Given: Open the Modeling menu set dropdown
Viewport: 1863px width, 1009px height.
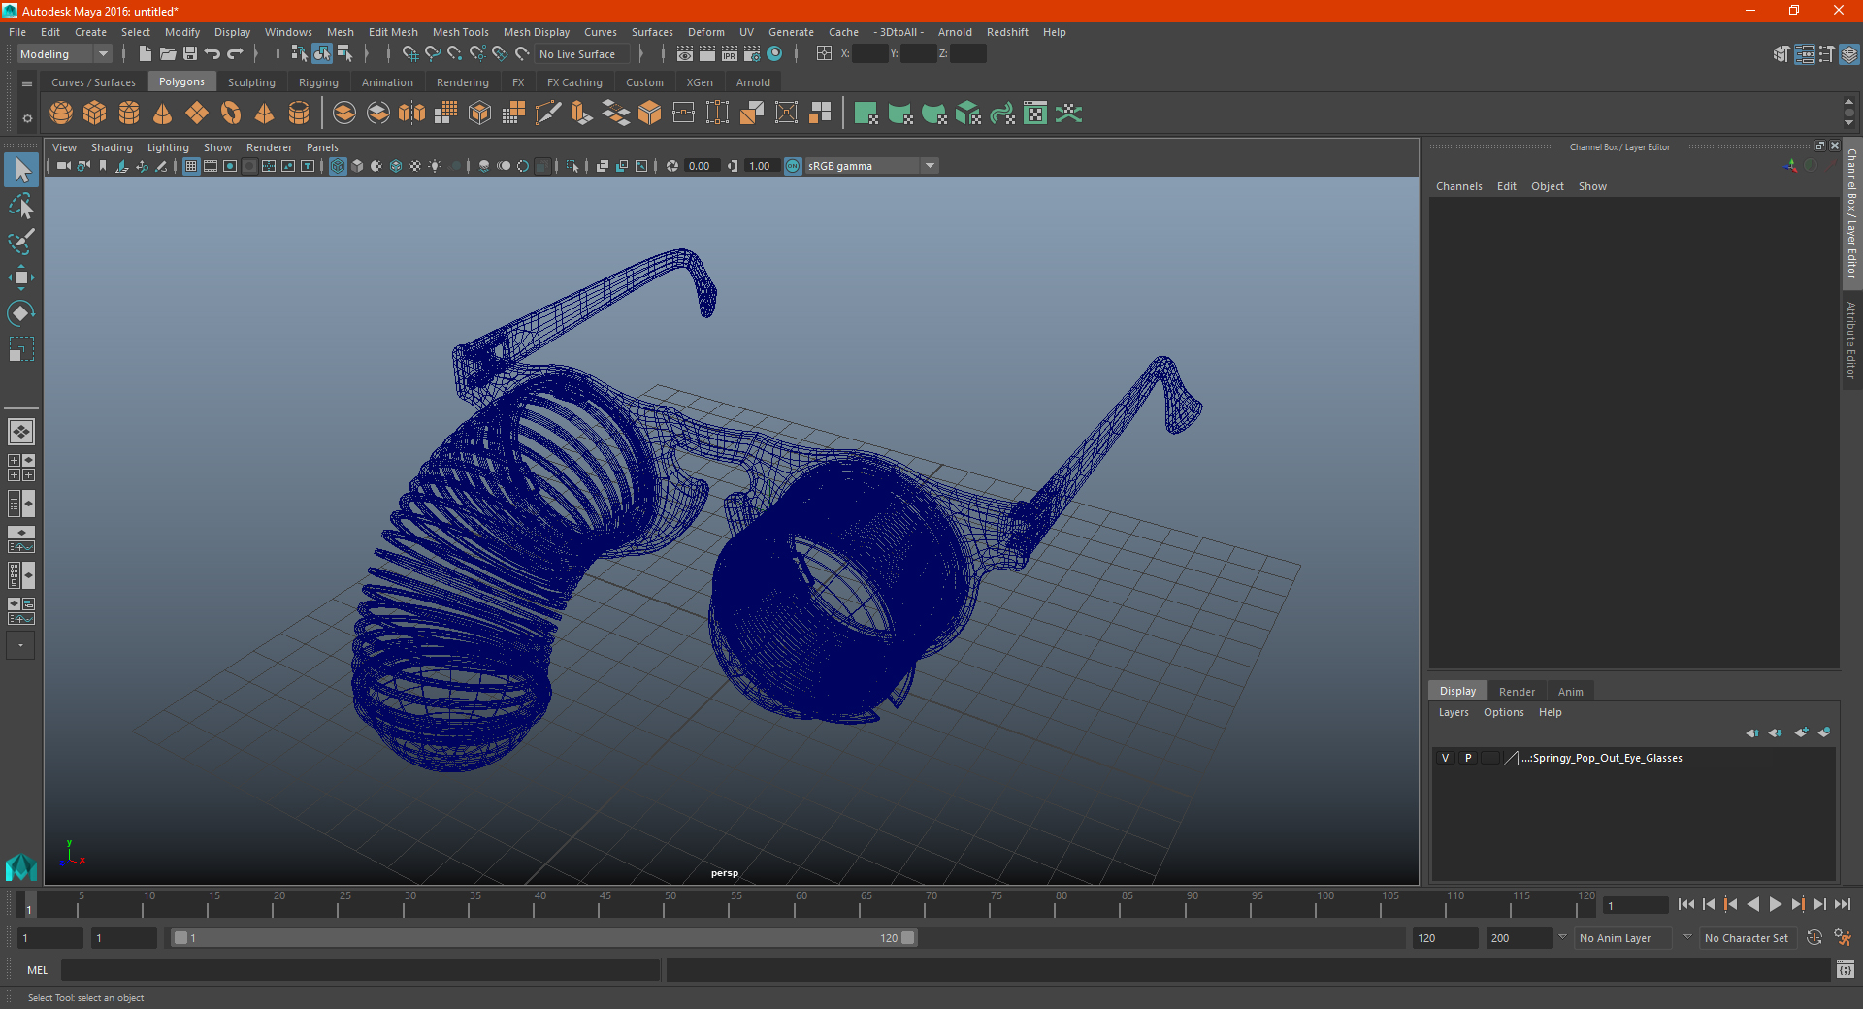Looking at the screenshot, I should pos(65,54).
